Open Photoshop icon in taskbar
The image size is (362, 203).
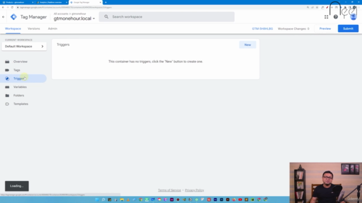(222, 200)
